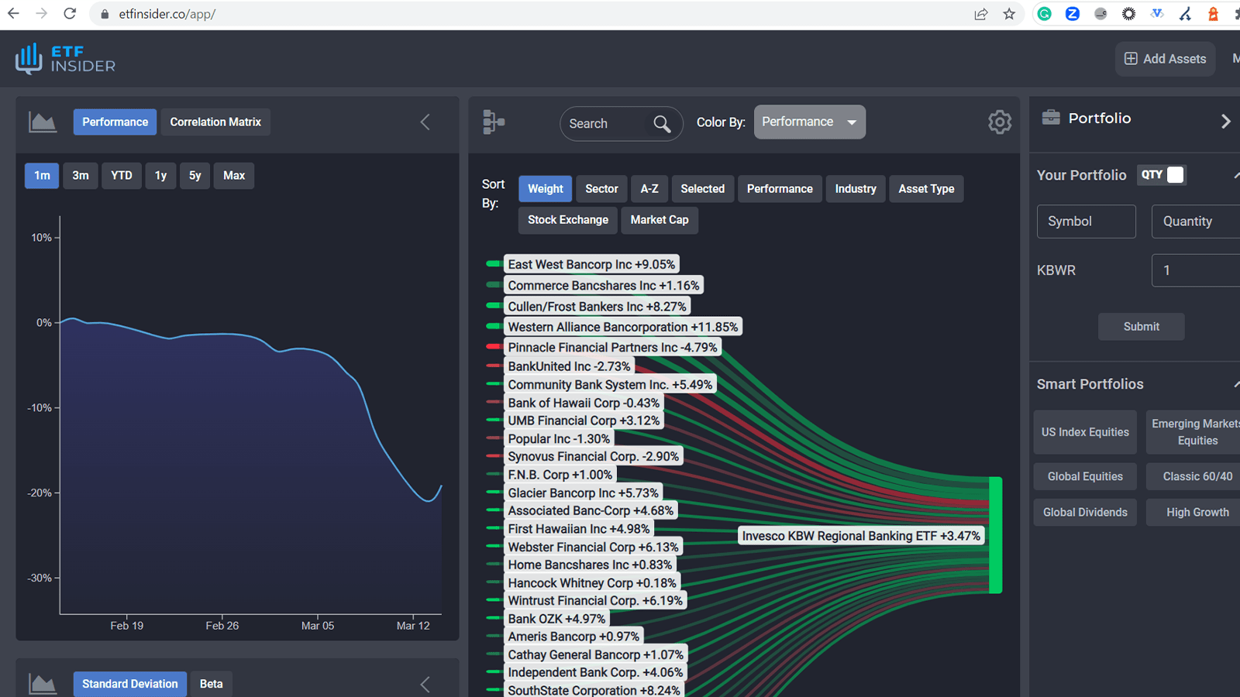Reload the page with refresh icon
Image resolution: width=1240 pixels, height=697 pixels.
tap(70, 14)
